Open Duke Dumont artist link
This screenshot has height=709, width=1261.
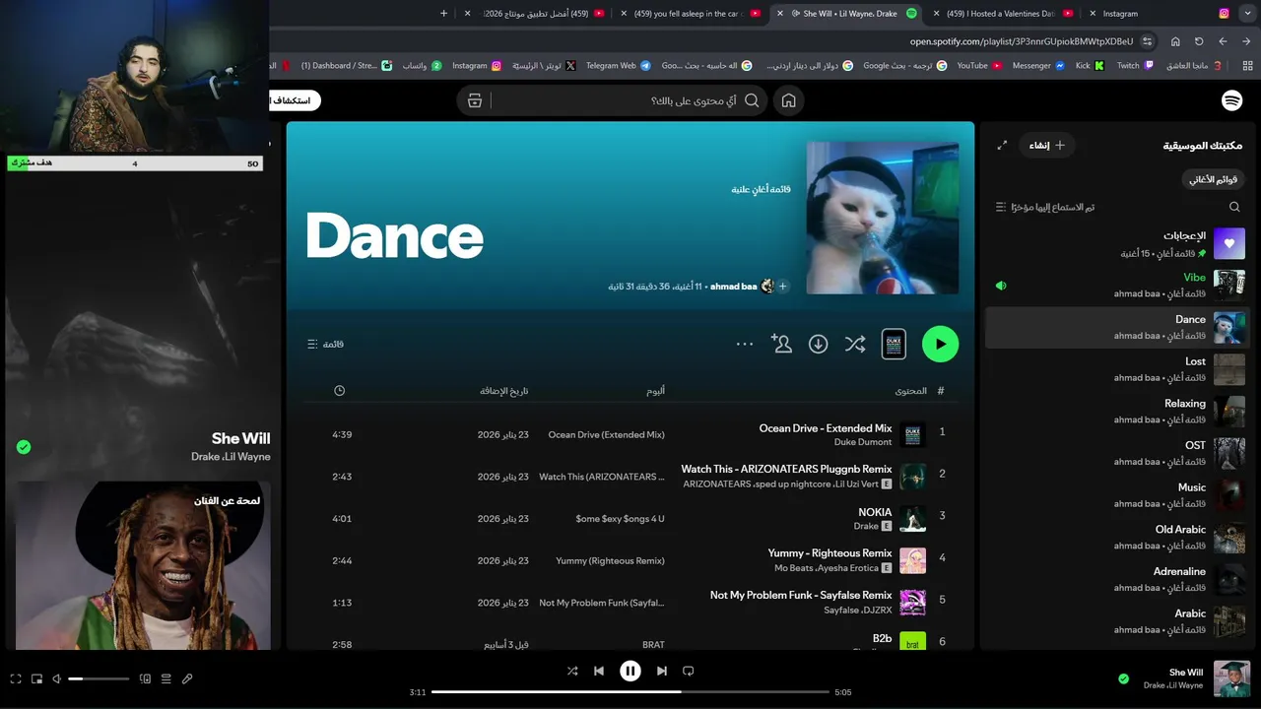click(863, 442)
